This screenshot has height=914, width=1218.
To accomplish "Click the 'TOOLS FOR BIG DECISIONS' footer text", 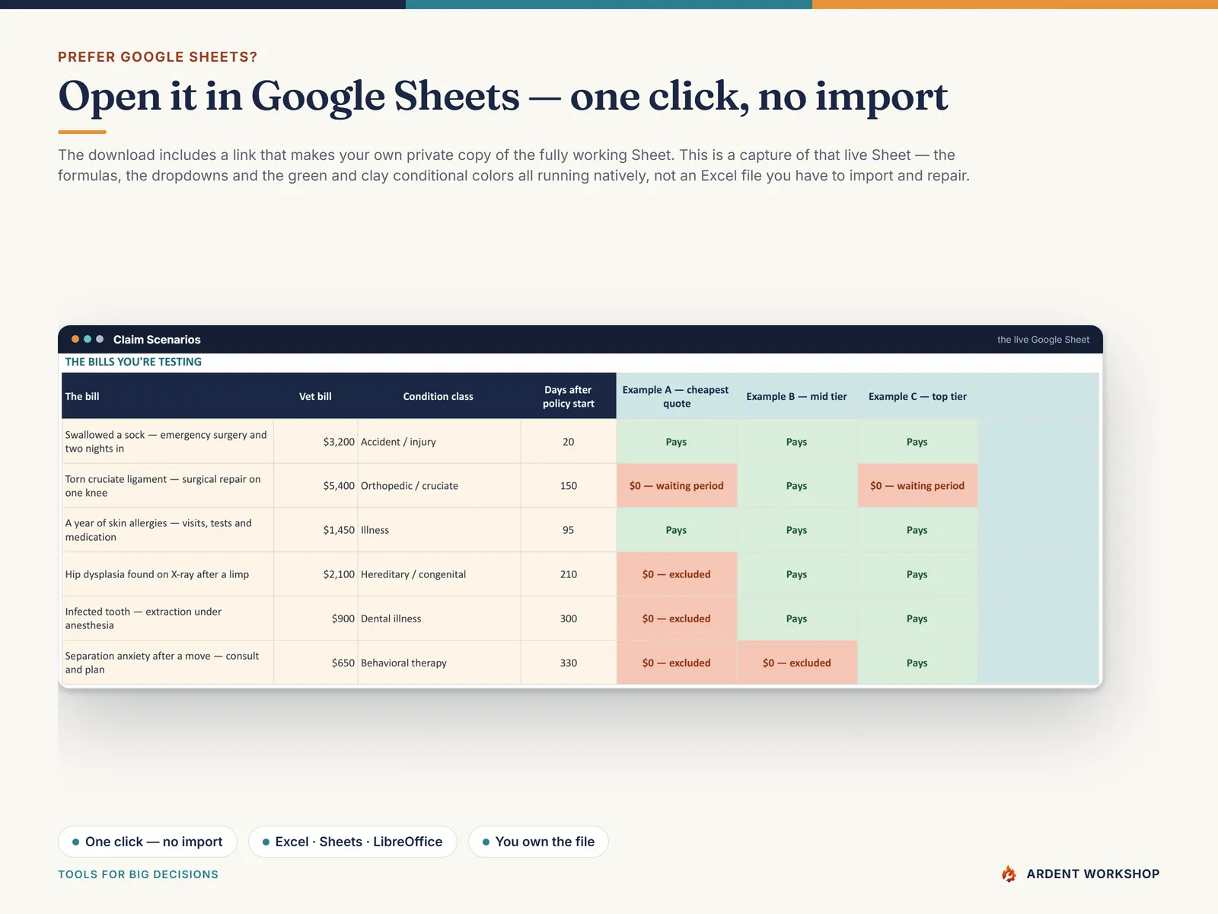I will tap(138, 874).
